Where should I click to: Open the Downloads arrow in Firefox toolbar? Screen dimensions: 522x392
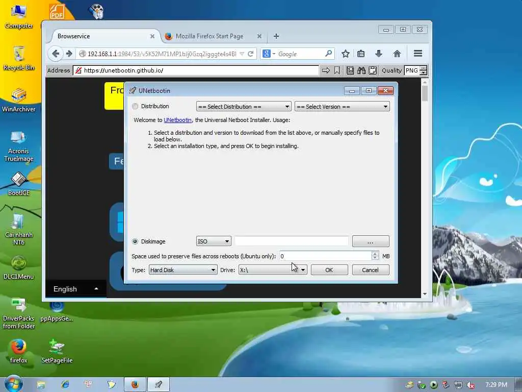point(379,54)
